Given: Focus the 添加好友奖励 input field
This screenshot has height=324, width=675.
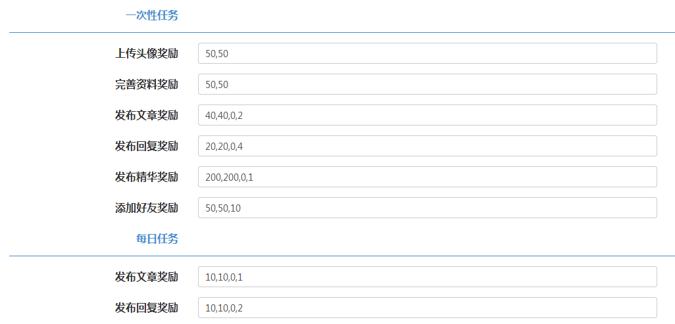Looking at the screenshot, I should click(x=427, y=208).
